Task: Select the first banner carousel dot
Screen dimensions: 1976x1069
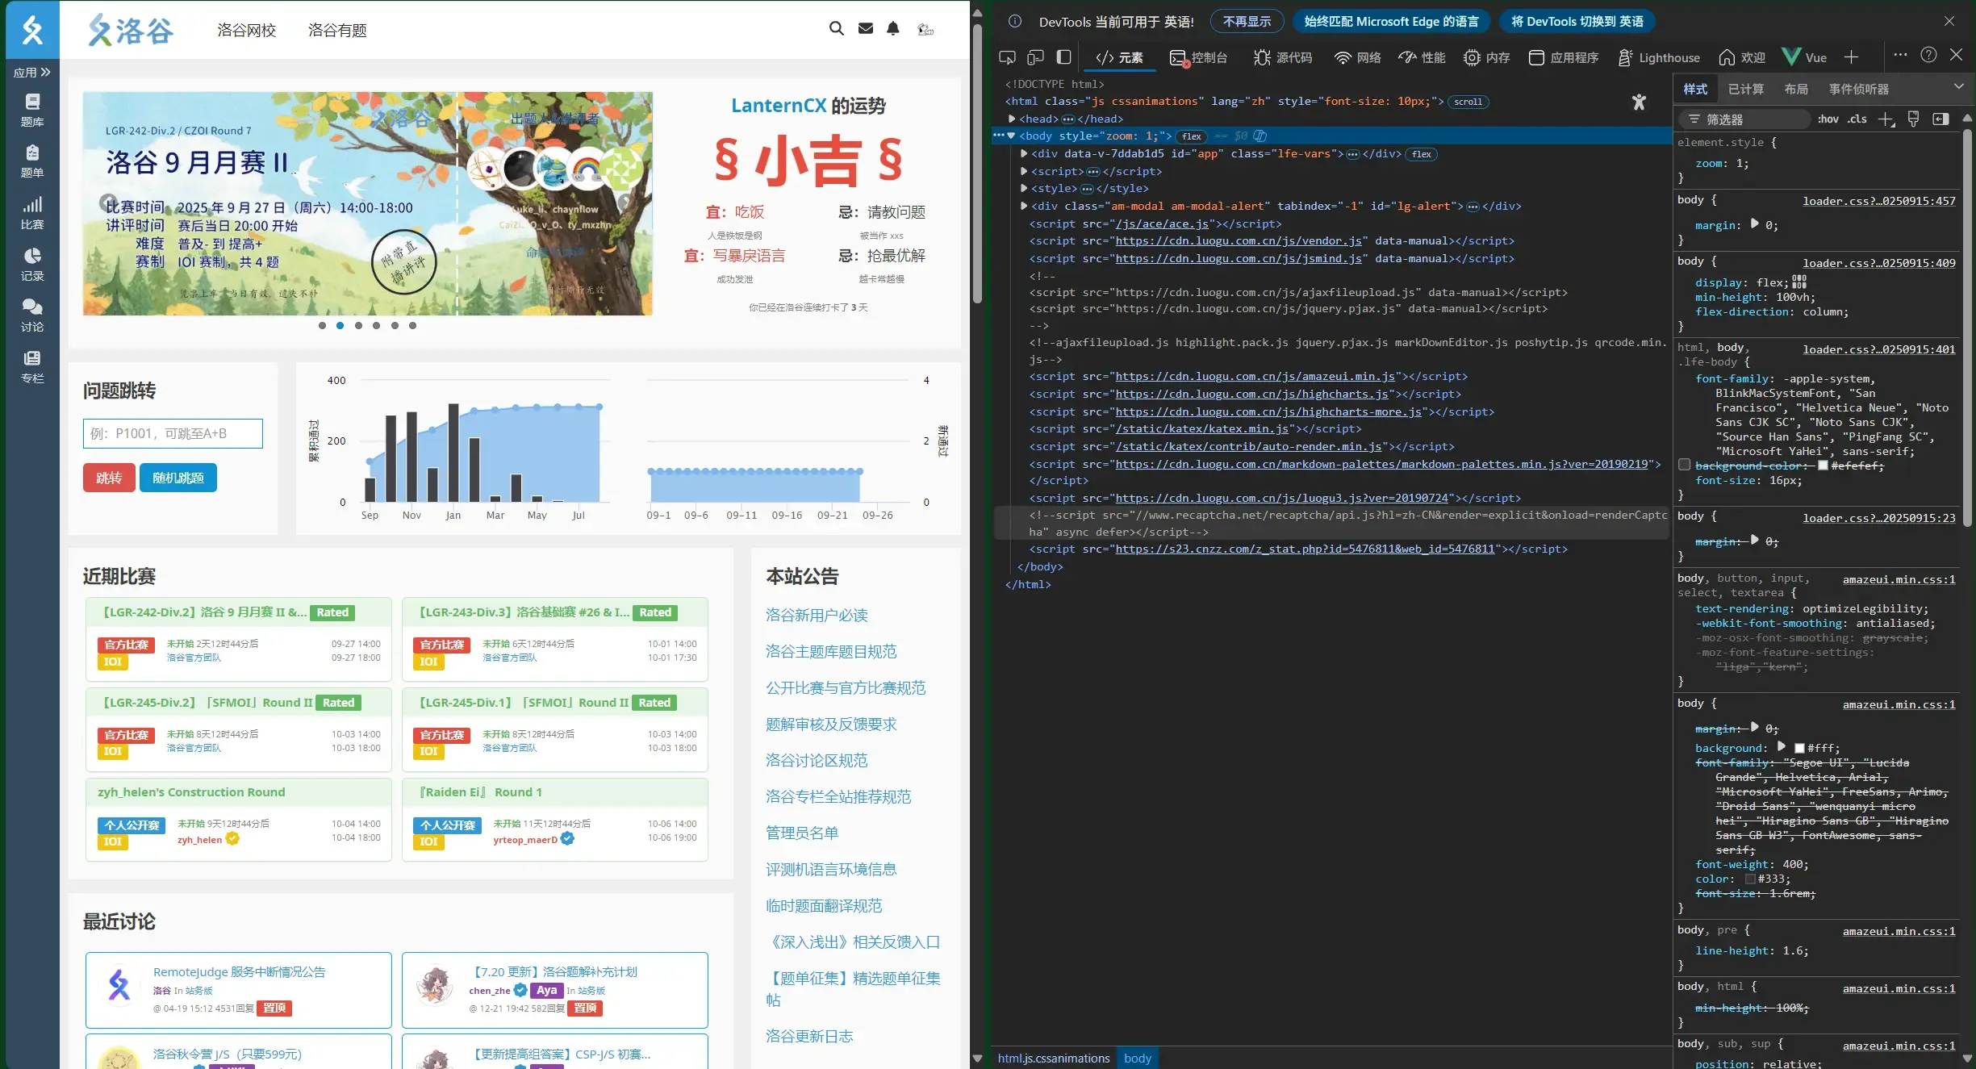Action: point(322,326)
